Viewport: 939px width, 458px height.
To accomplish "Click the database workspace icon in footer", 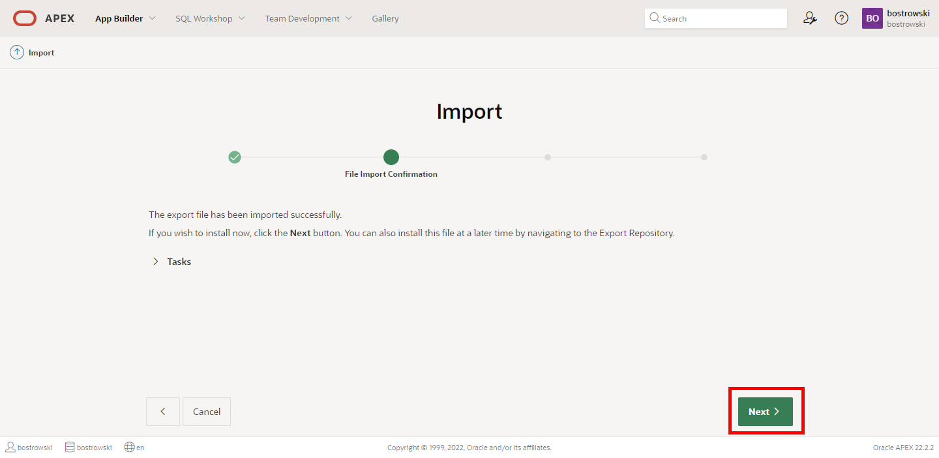I will click(x=70, y=448).
